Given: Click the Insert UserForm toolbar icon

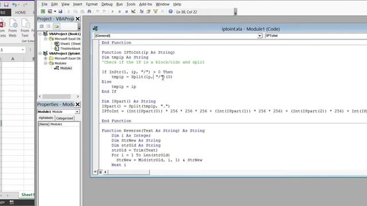Looking at the screenshot, I should pyautogui.click(x=50, y=11).
